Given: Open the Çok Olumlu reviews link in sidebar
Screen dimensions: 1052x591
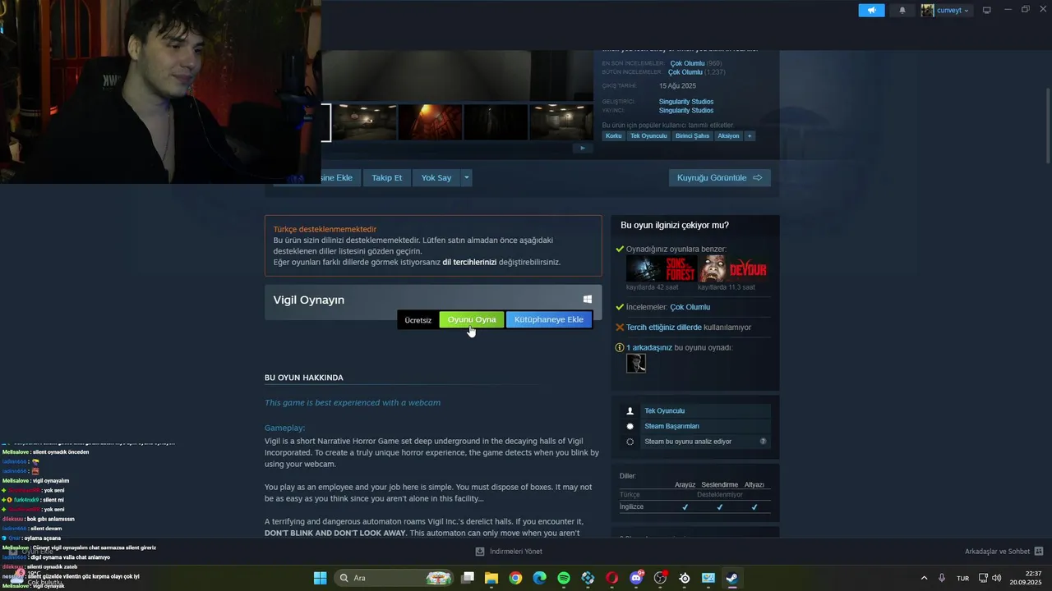Looking at the screenshot, I should click(690, 307).
